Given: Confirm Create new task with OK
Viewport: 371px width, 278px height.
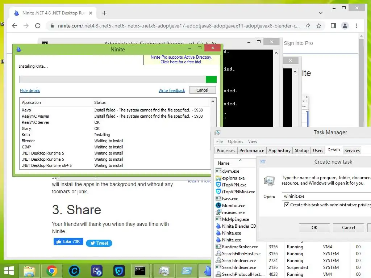Looking at the screenshot, I should point(314,228).
